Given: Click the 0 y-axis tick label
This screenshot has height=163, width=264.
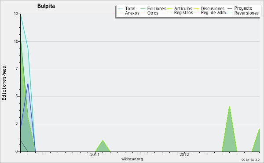Looking at the screenshot, I should 17,152.
